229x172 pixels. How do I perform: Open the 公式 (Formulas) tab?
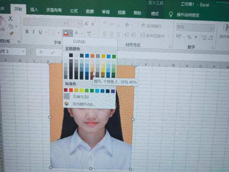click(74, 11)
